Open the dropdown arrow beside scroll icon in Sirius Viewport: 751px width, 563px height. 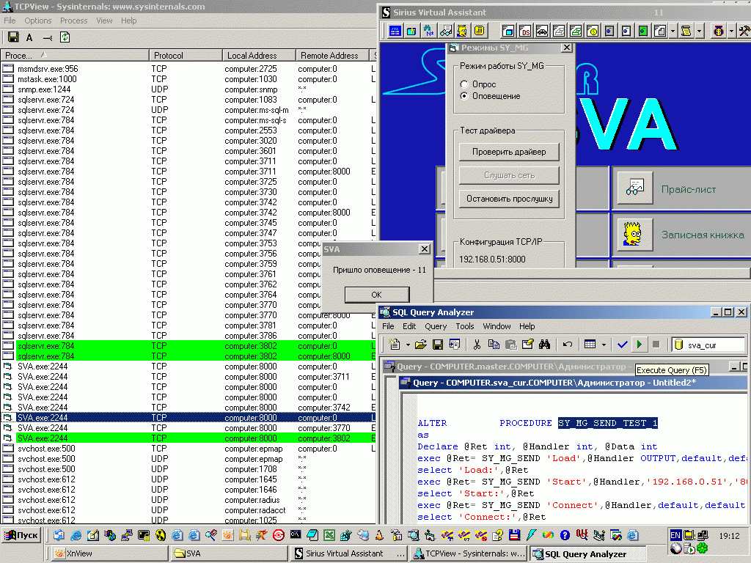pos(699,31)
